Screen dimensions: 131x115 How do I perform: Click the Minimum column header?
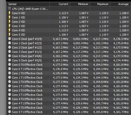point(80,4)
